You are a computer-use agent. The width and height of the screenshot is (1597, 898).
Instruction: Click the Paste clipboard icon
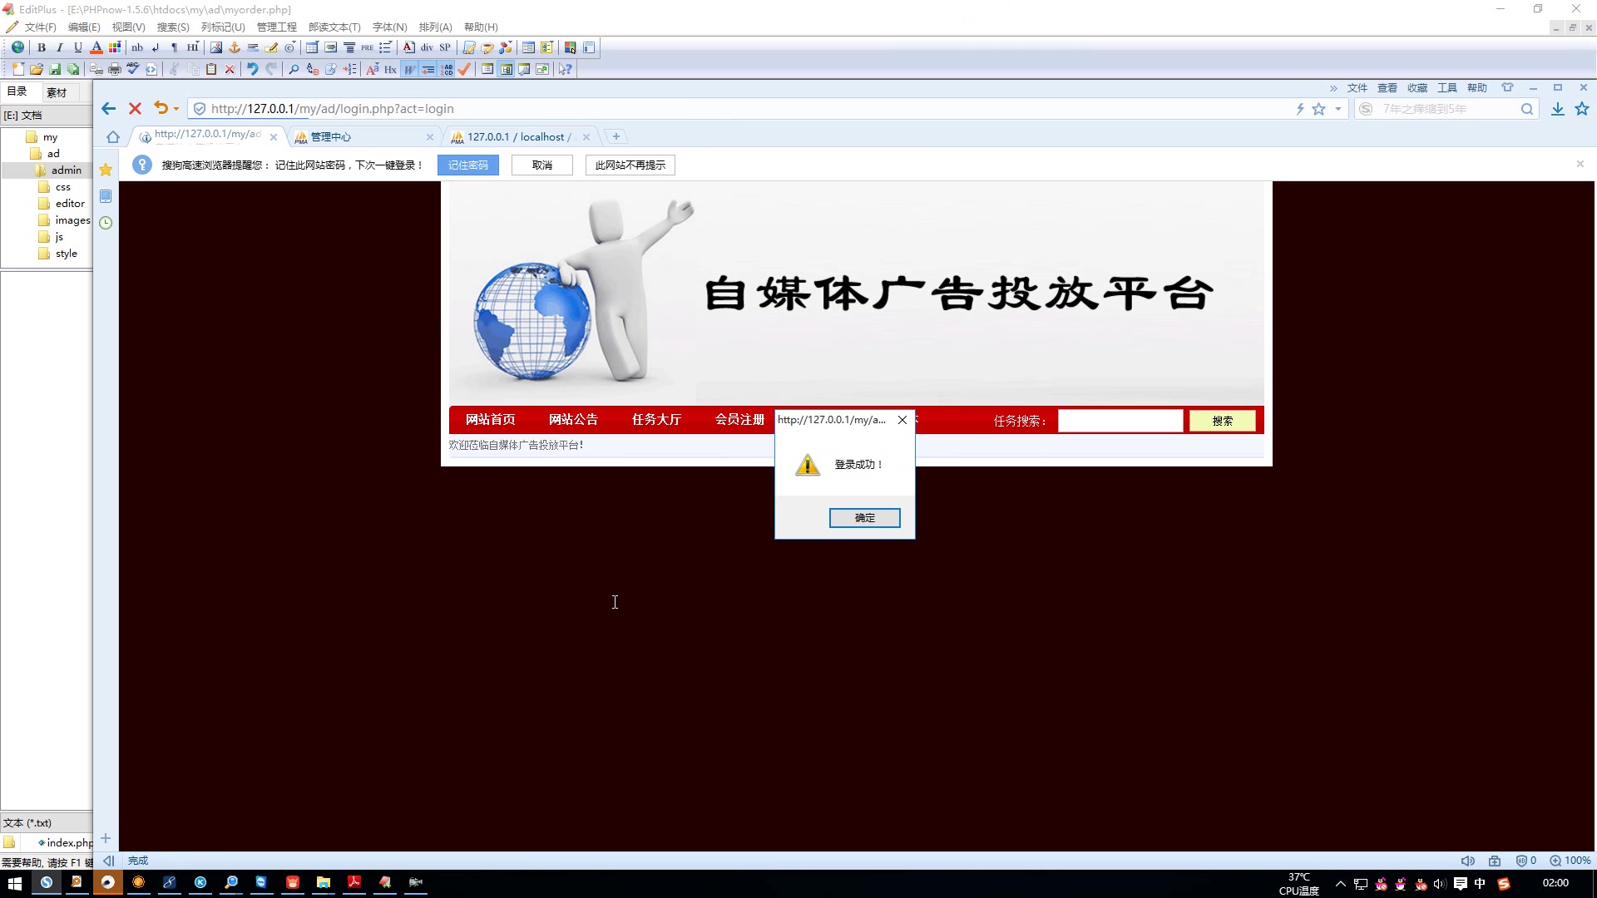[x=211, y=69]
